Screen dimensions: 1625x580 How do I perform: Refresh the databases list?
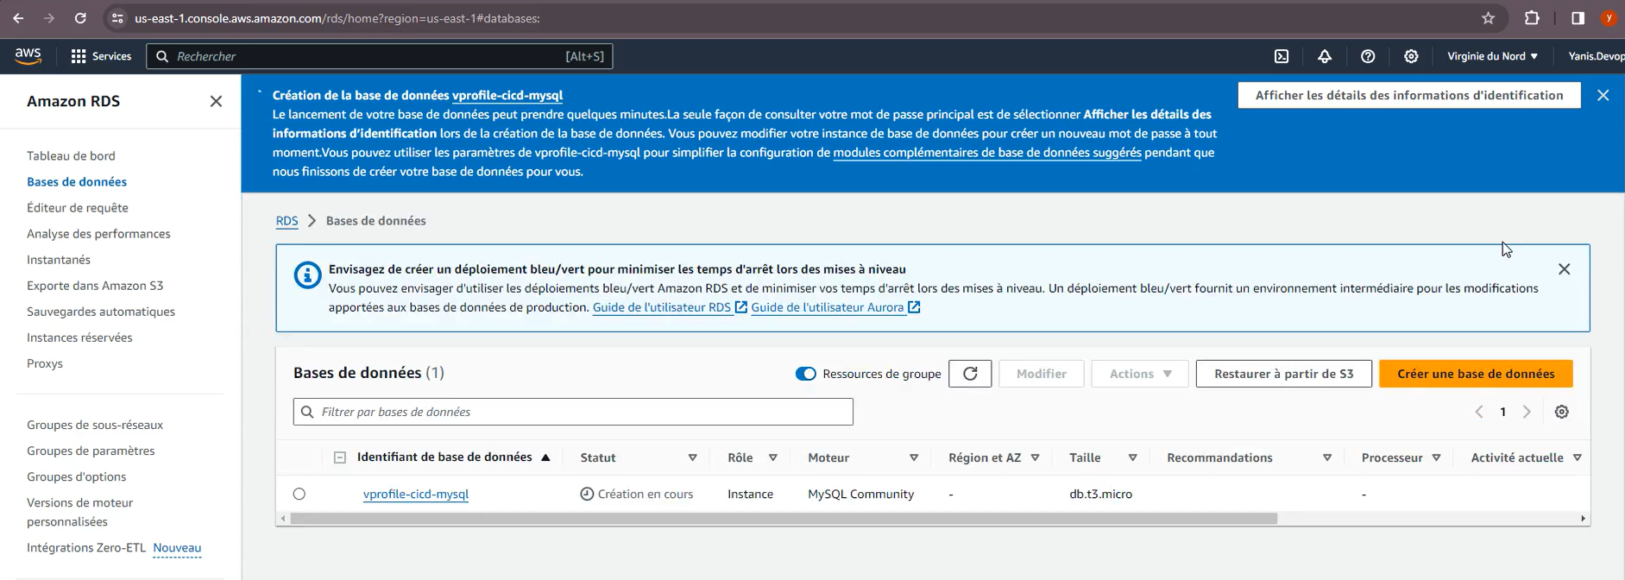[970, 374]
